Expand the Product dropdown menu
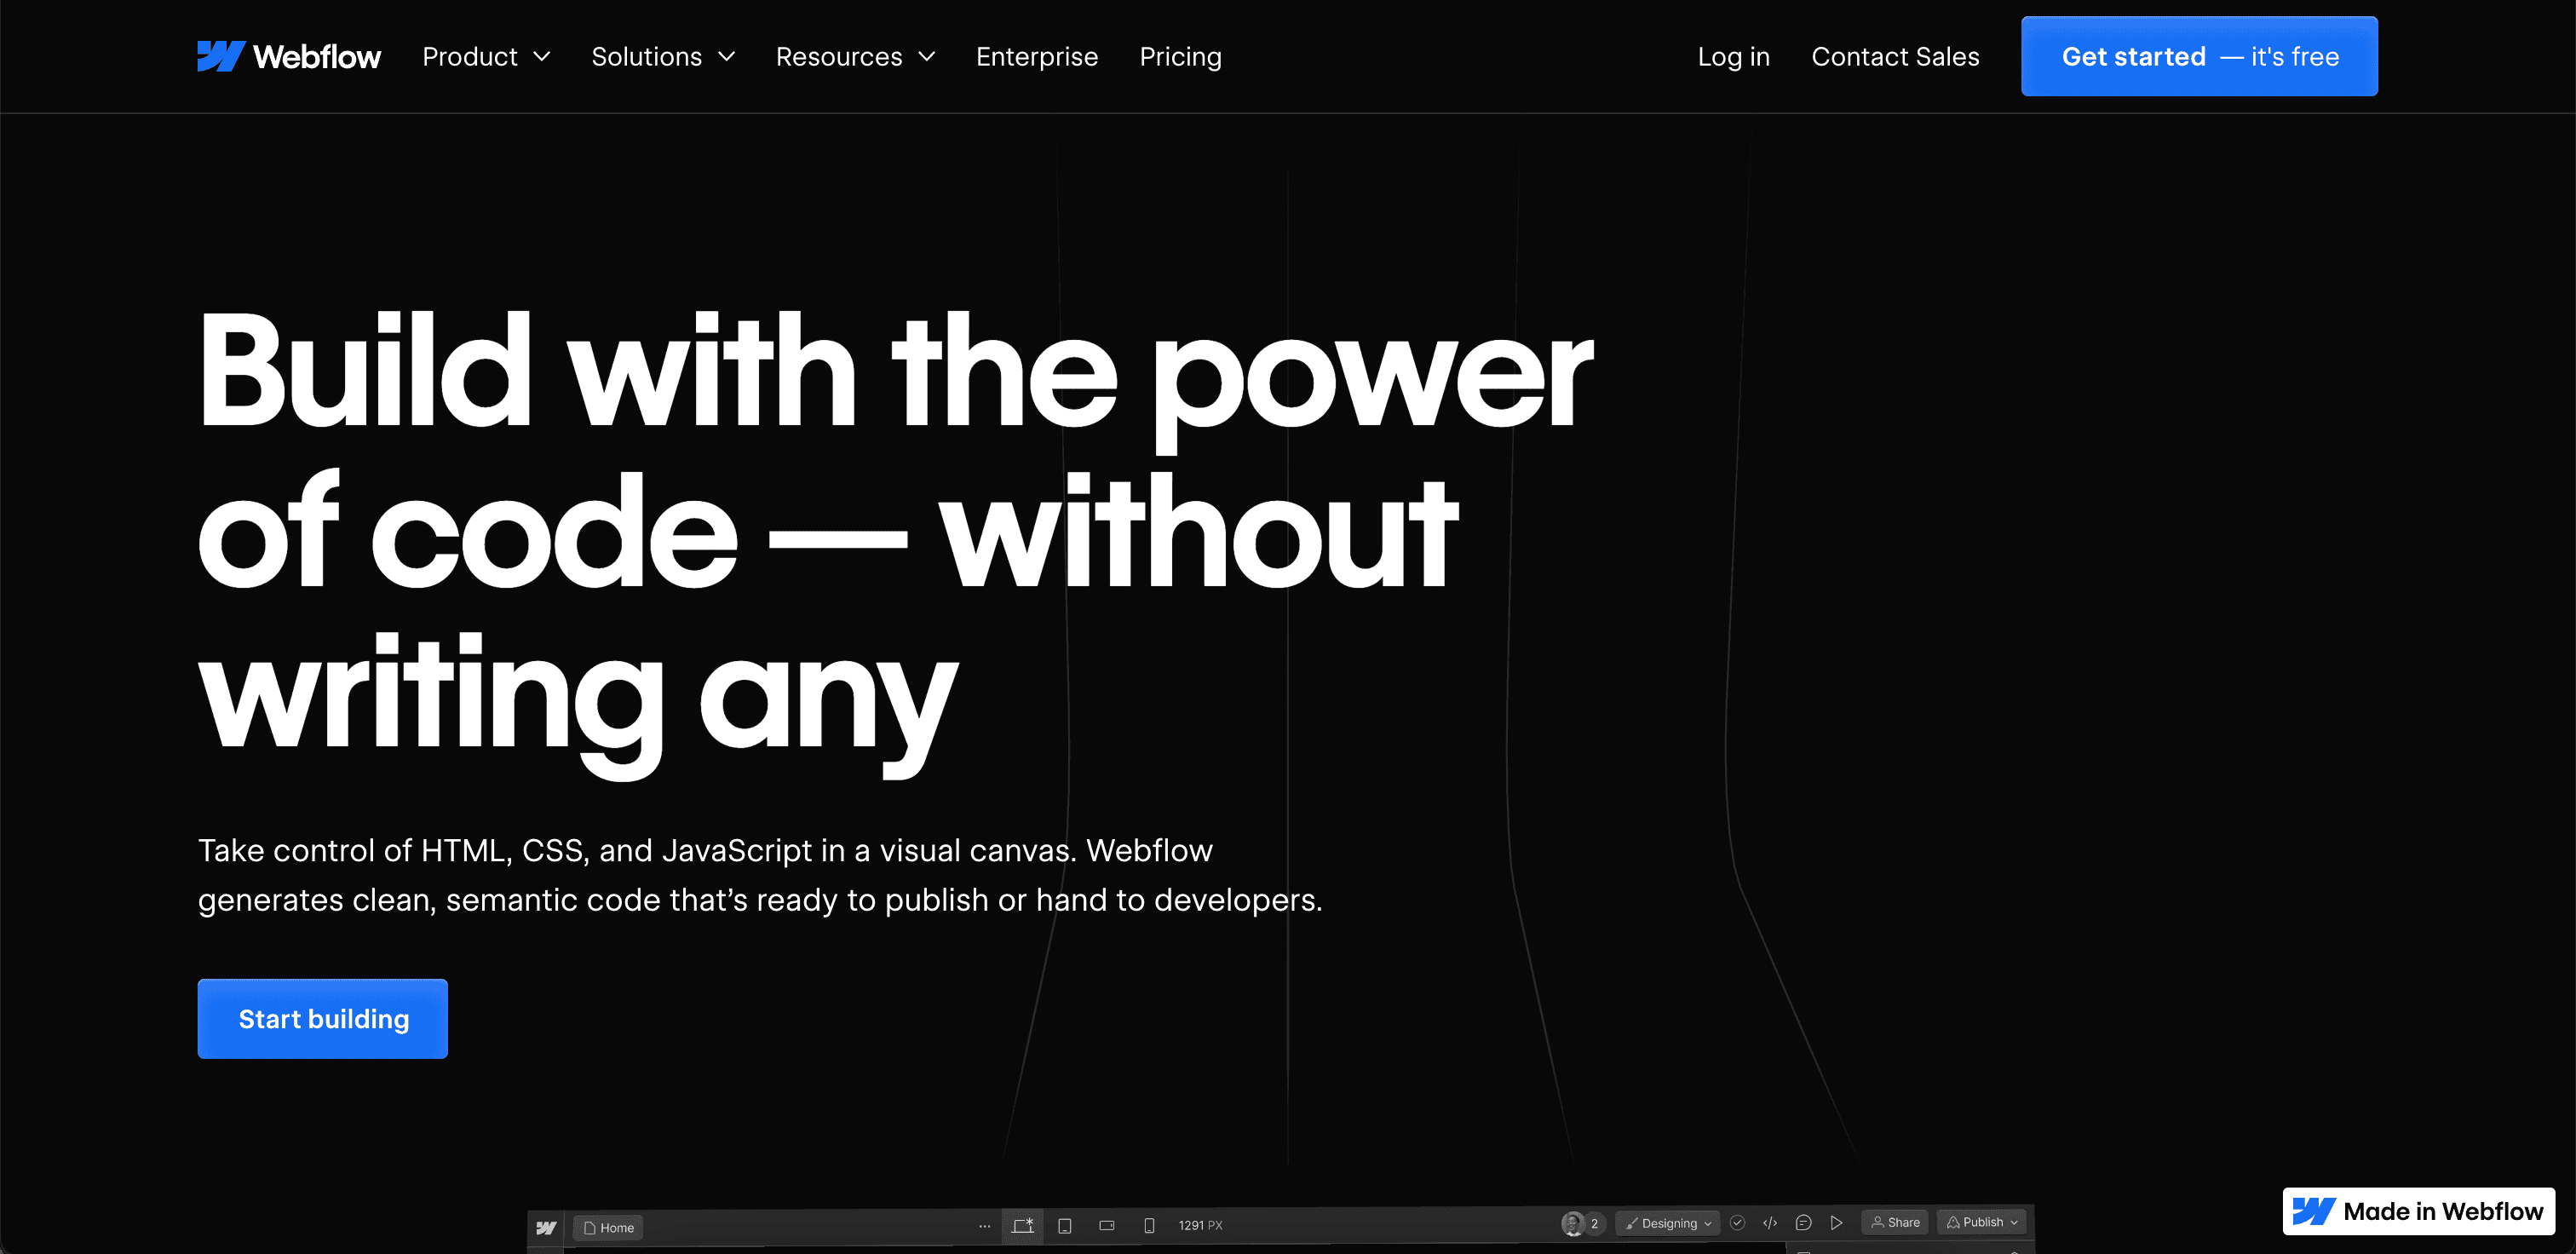Viewport: 2576px width, 1254px height. (x=486, y=56)
